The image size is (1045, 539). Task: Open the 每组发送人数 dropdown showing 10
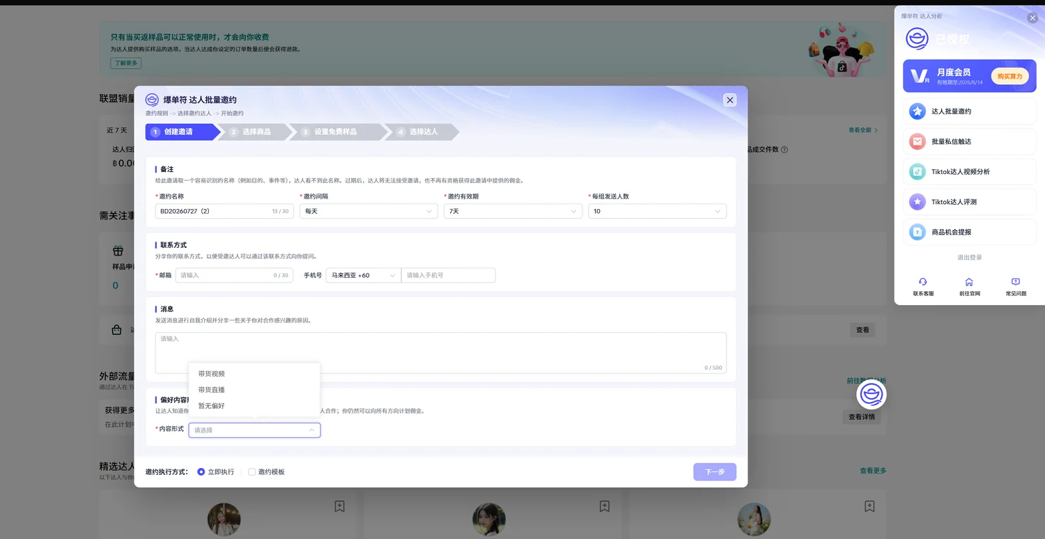[657, 211]
